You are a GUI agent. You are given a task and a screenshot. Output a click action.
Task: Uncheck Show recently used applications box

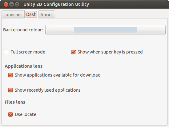pos(11,90)
